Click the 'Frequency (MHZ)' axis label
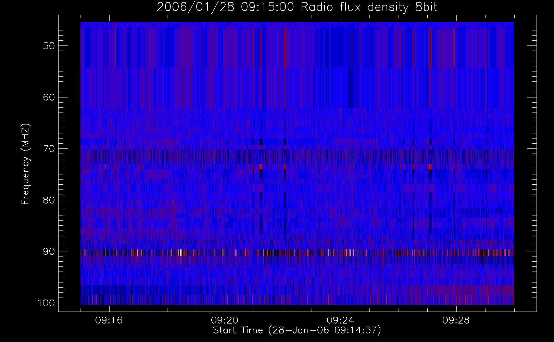This screenshot has width=554, height=342. (26, 164)
